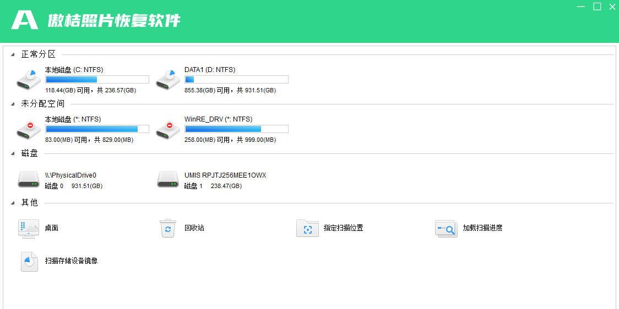Click the C: drive usage bar

pyautogui.click(x=97, y=80)
